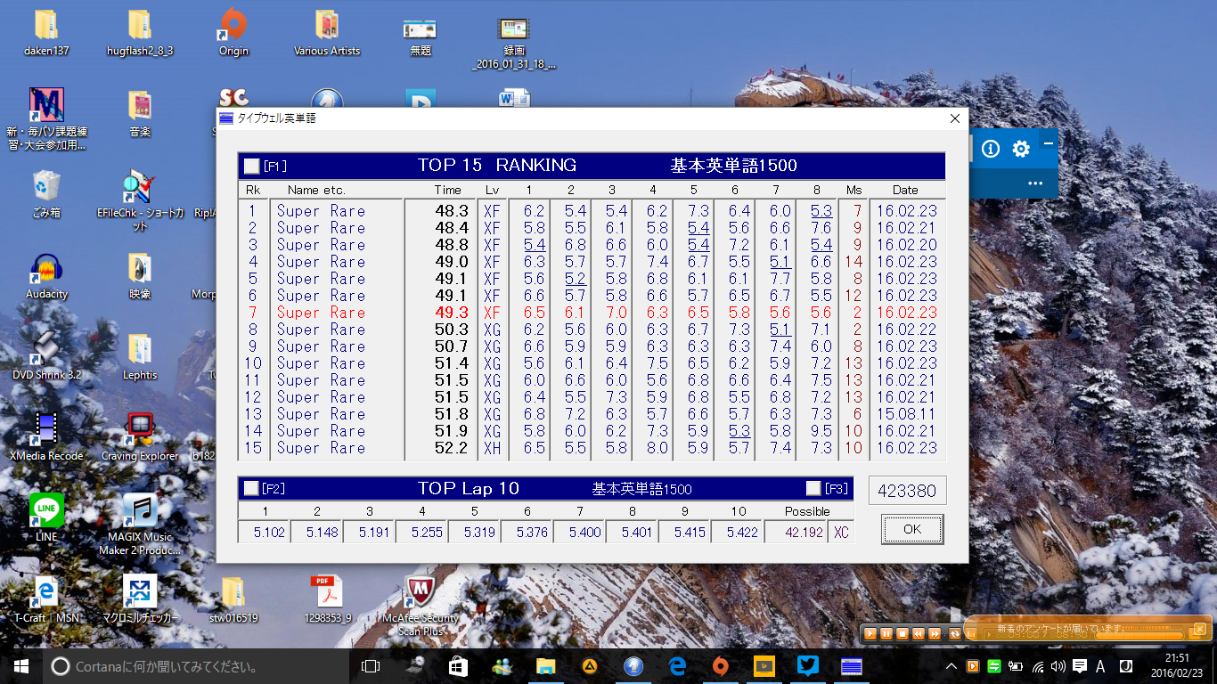Image resolution: width=1217 pixels, height=684 pixels.
Task: Open the Windows Store from the taskbar
Action: click(x=458, y=666)
